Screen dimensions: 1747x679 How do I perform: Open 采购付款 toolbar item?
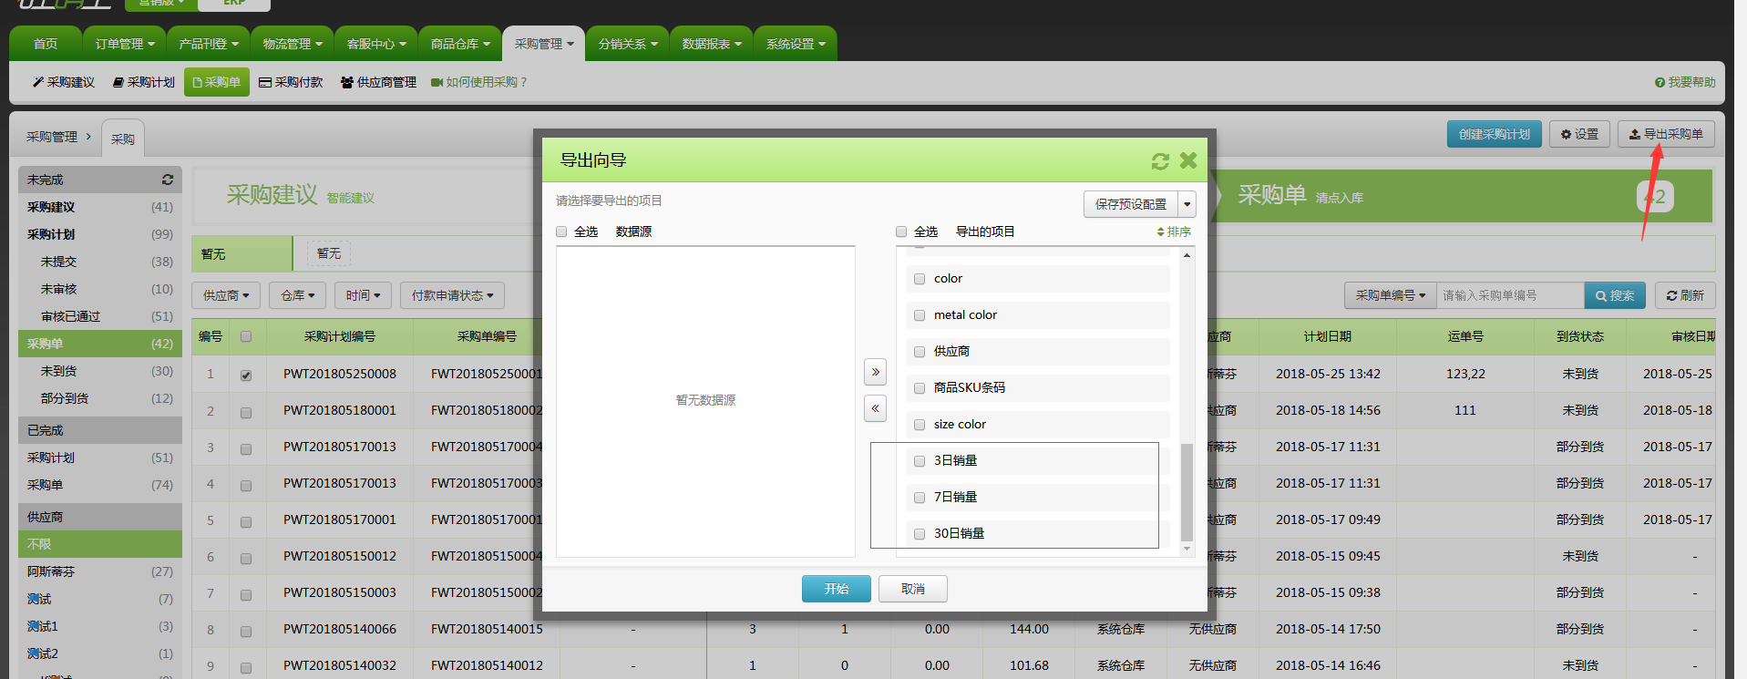click(x=292, y=82)
